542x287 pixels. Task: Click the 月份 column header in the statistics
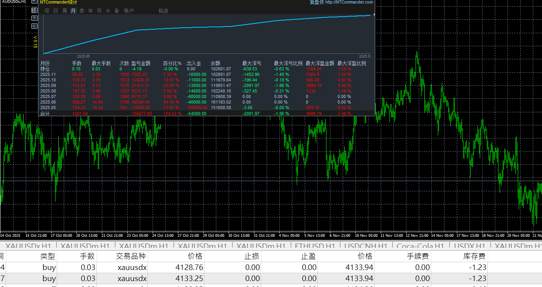pyautogui.click(x=45, y=63)
